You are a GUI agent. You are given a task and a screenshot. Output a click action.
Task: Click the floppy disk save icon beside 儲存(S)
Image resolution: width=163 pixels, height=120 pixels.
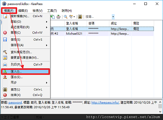pos(5,40)
